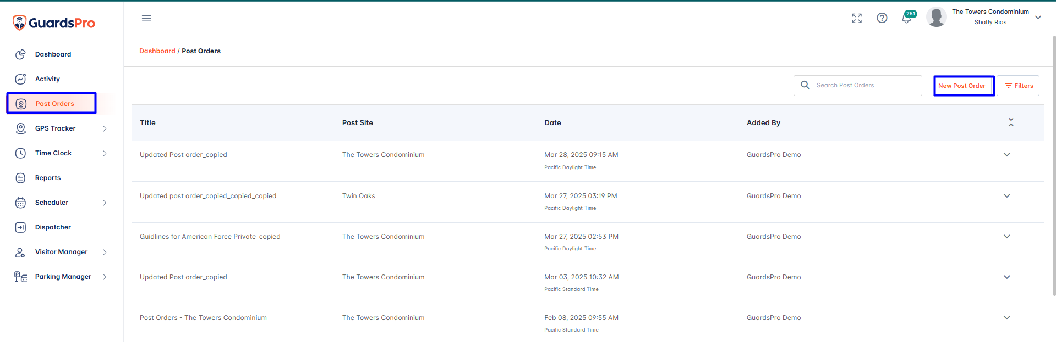This screenshot has width=1056, height=342.
Task: Open the account dropdown next to Shally Rios
Action: coord(1038,18)
